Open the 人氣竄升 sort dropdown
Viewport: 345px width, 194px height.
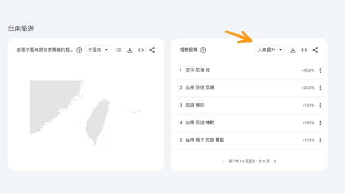270,50
